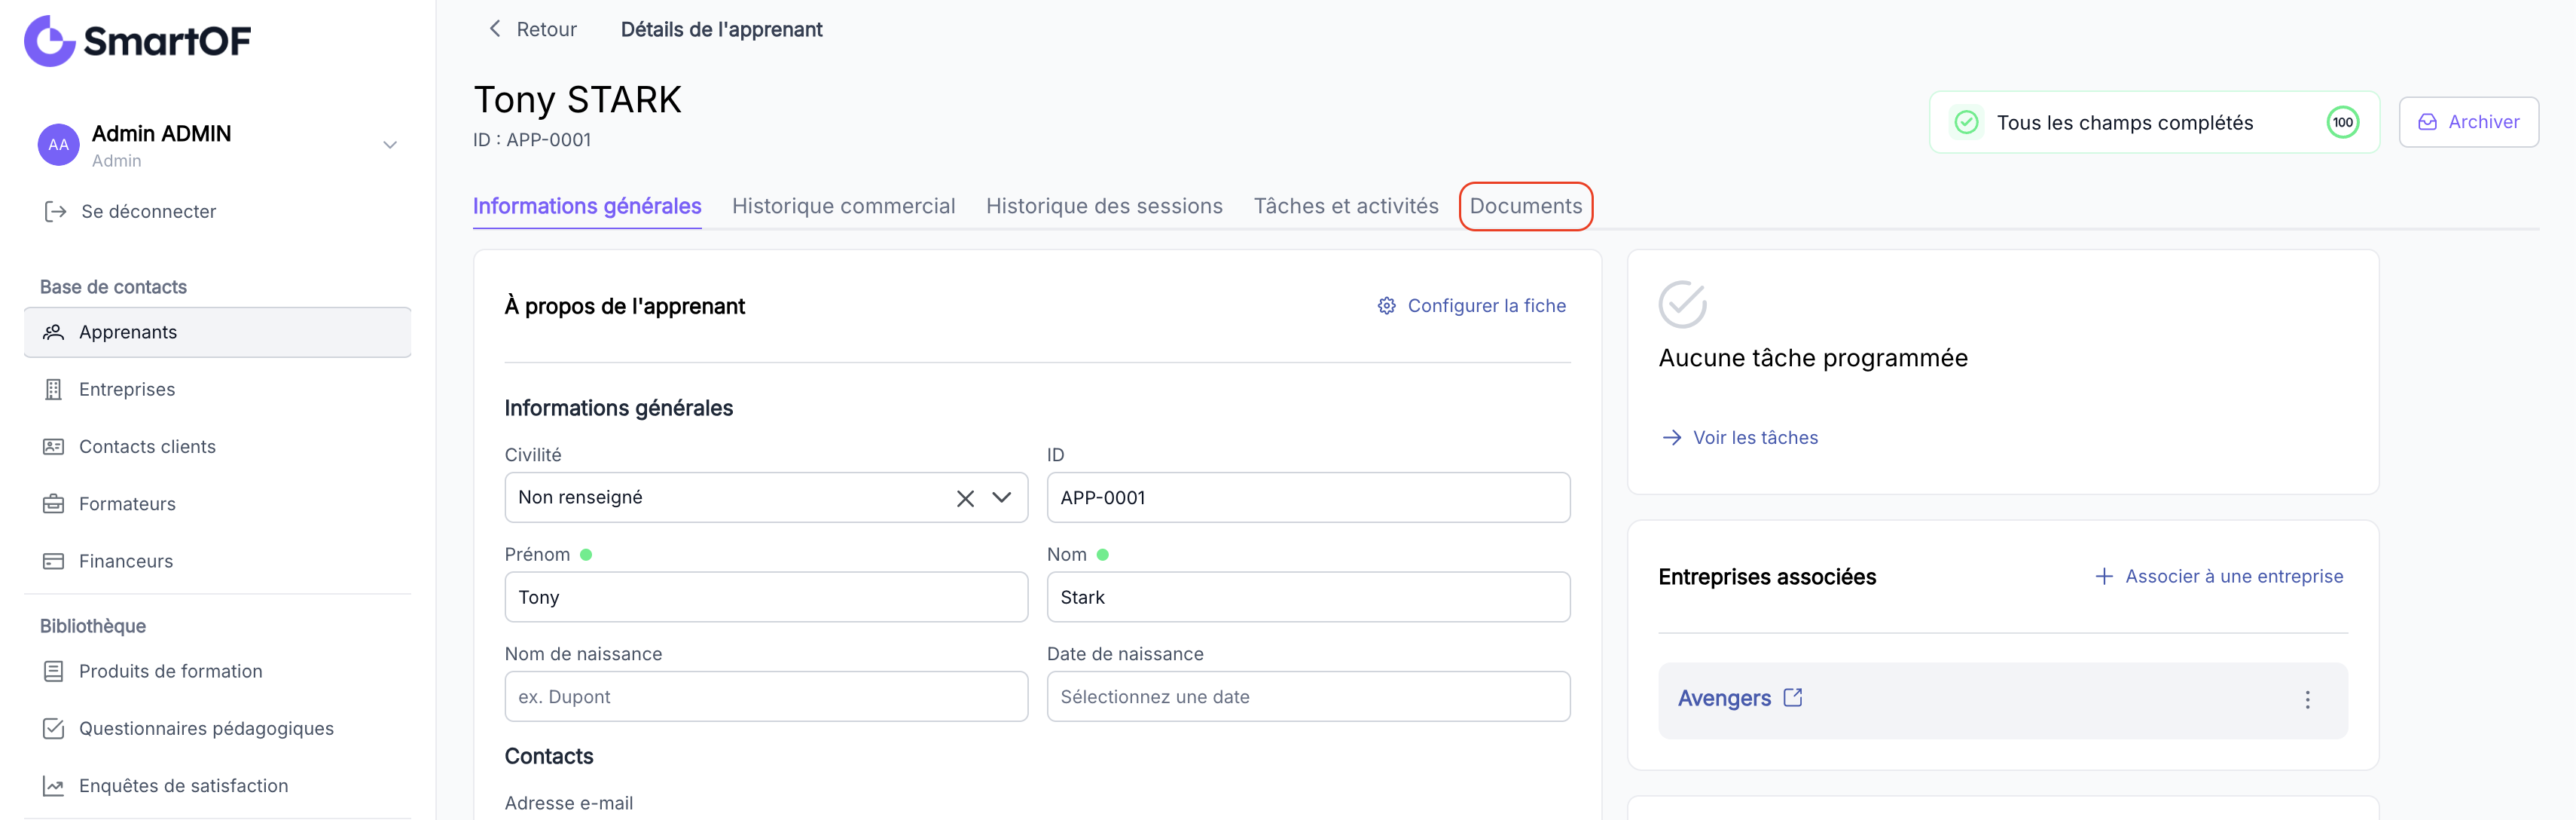Click the ID : APP-0001 subtitle
This screenshot has height=820, width=2576.
[x=532, y=140]
